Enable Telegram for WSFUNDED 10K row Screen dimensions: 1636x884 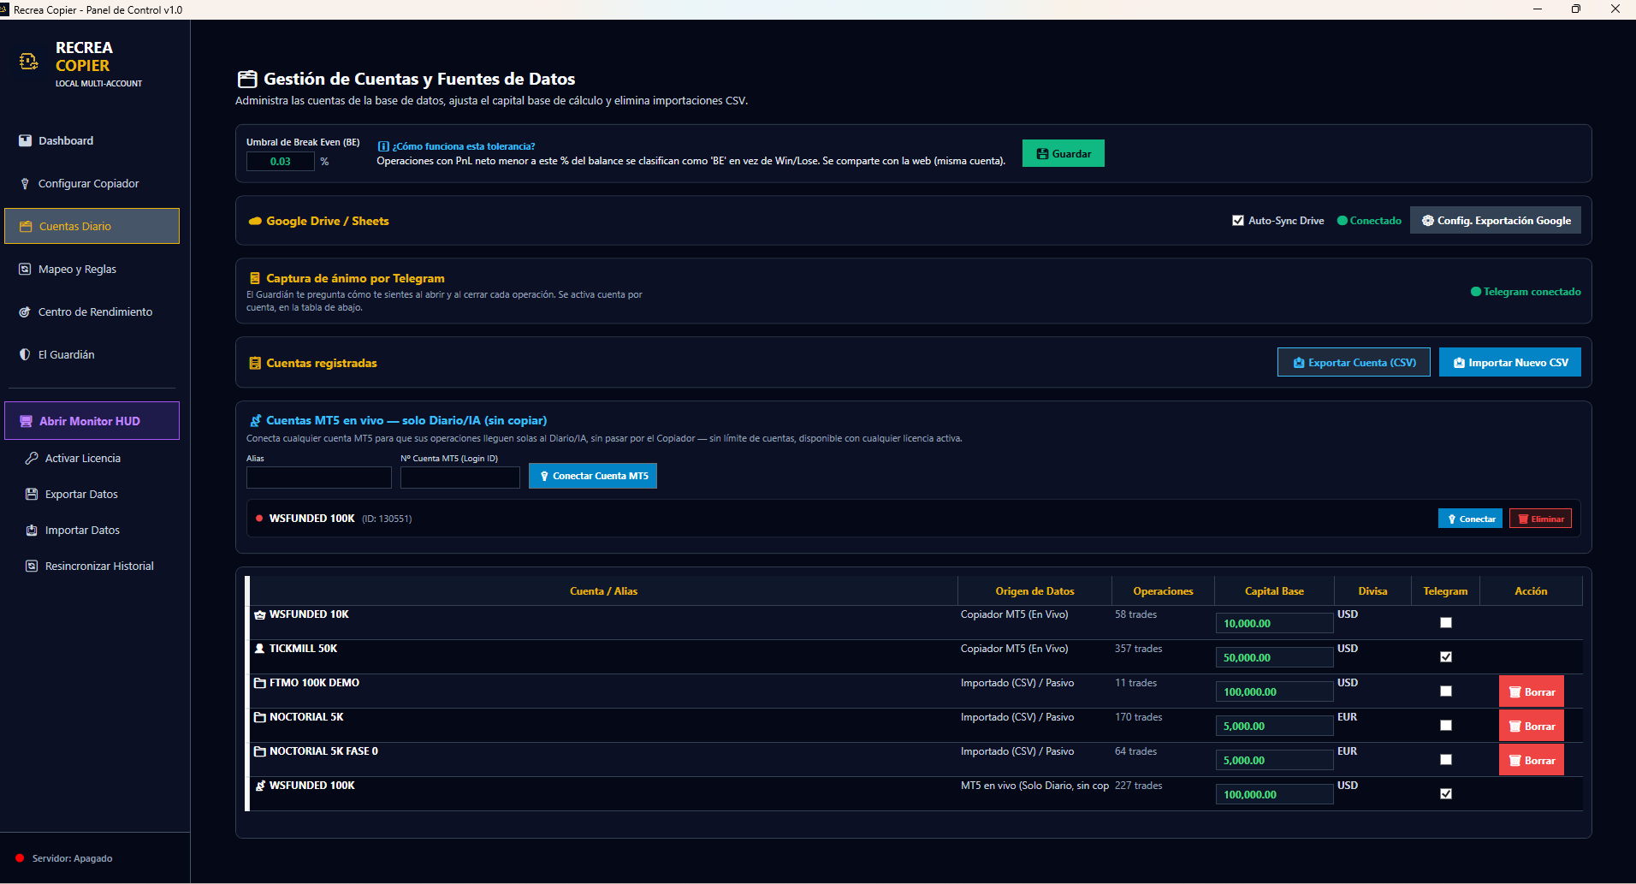pos(1446,623)
